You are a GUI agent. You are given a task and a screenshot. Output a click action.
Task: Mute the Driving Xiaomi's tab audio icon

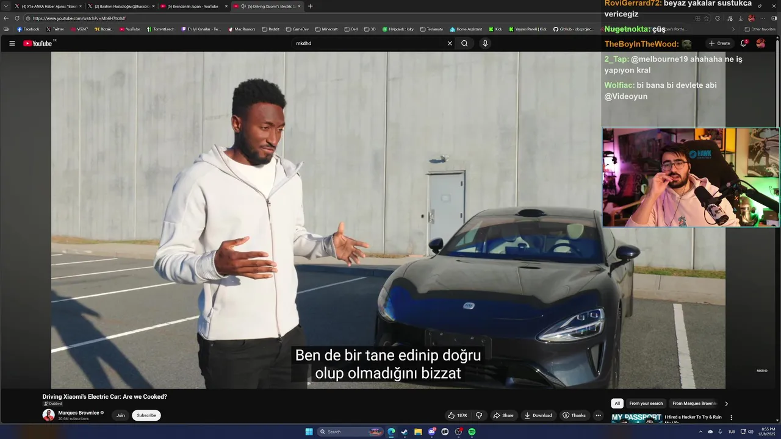[x=243, y=6]
